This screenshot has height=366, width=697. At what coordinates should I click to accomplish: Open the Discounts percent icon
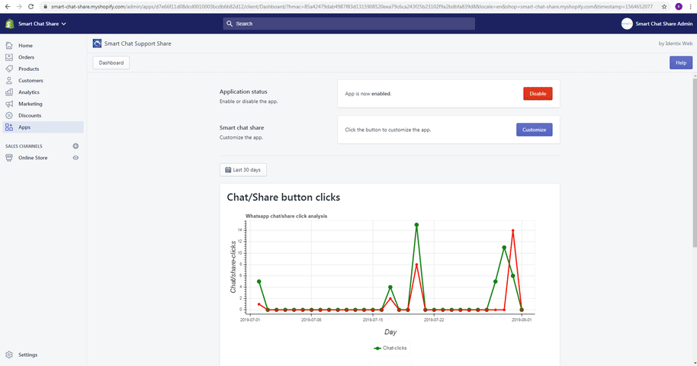[x=9, y=115]
